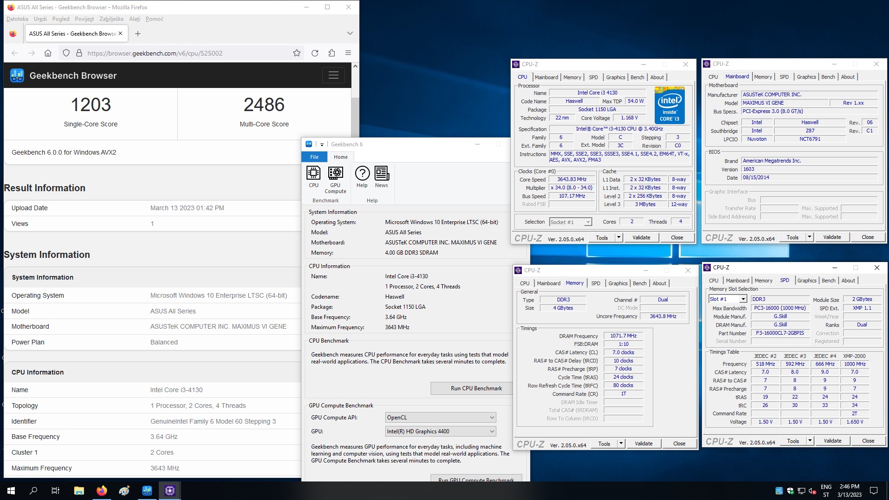889x500 pixels.
Task: Click the Geekbench CPU benchmark icon
Action: coord(313,177)
